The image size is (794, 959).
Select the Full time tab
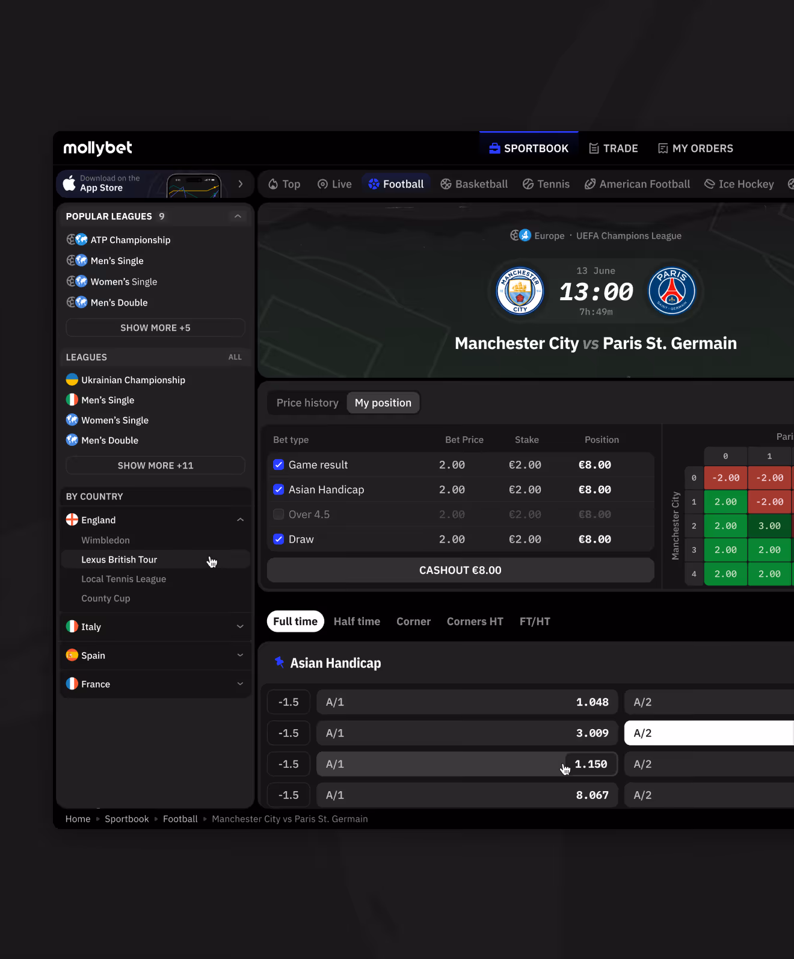pos(295,621)
